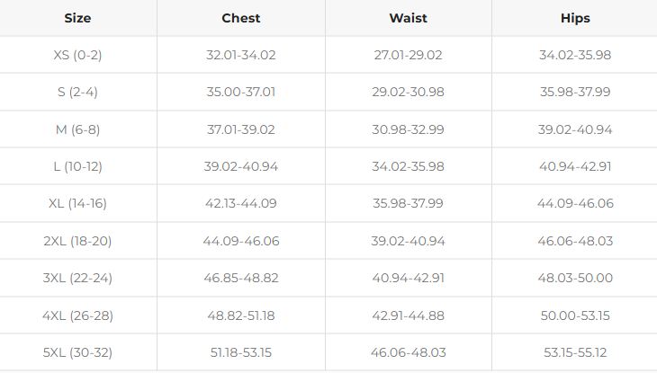Click chest value 32.01-34.02 for XS
Image resolution: width=657 pixels, height=373 pixels.
pyautogui.click(x=240, y=55)
